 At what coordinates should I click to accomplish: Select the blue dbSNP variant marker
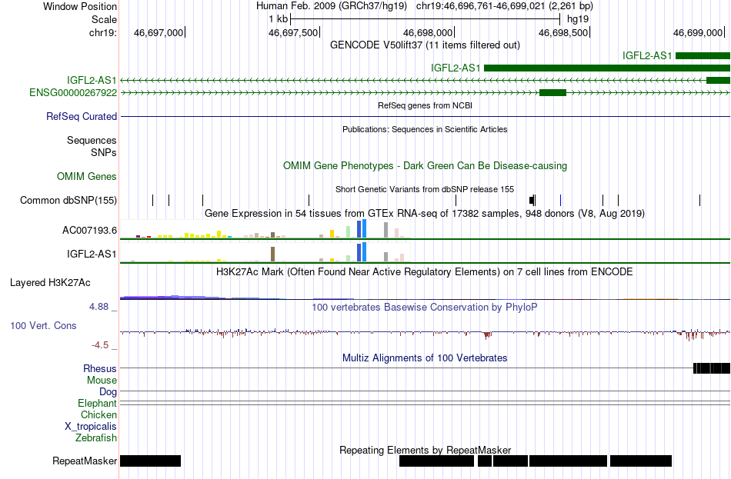click(x=560, y=201)
